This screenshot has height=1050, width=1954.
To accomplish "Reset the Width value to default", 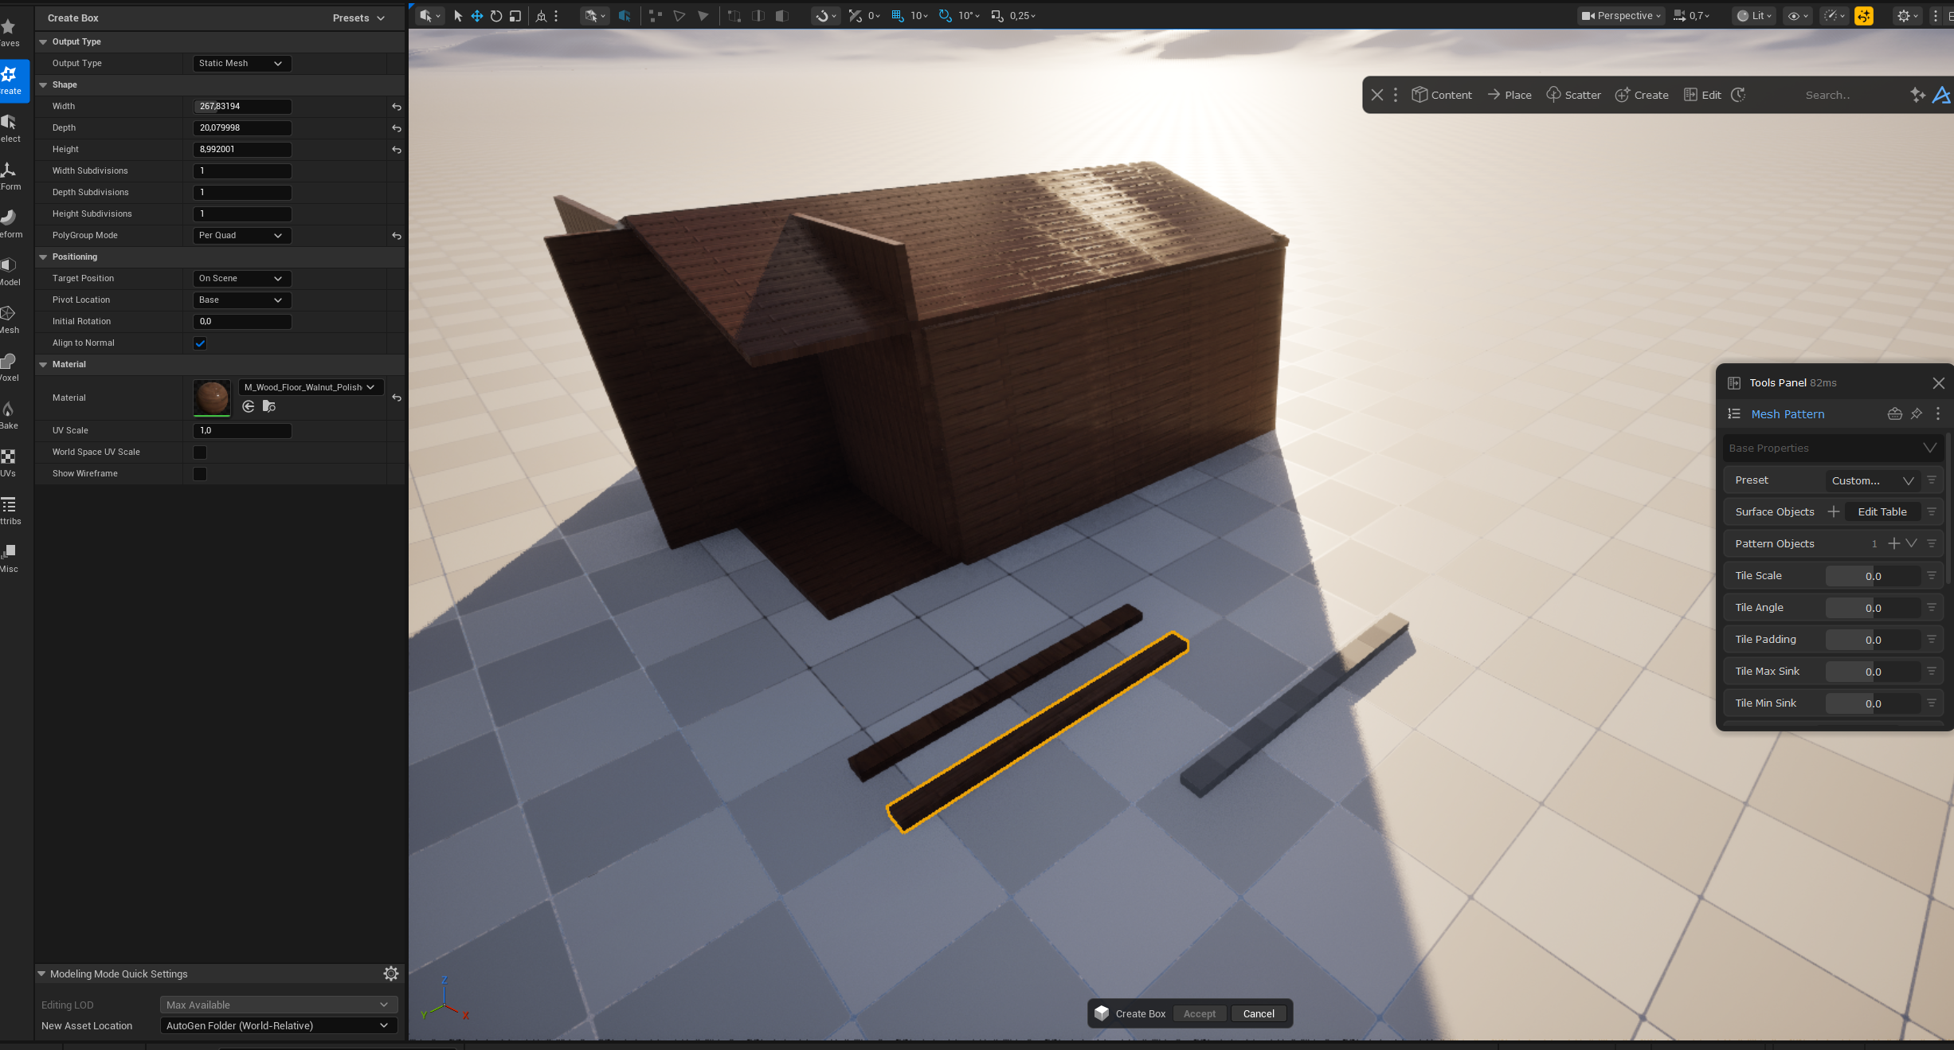I will (x=396, y=107).
